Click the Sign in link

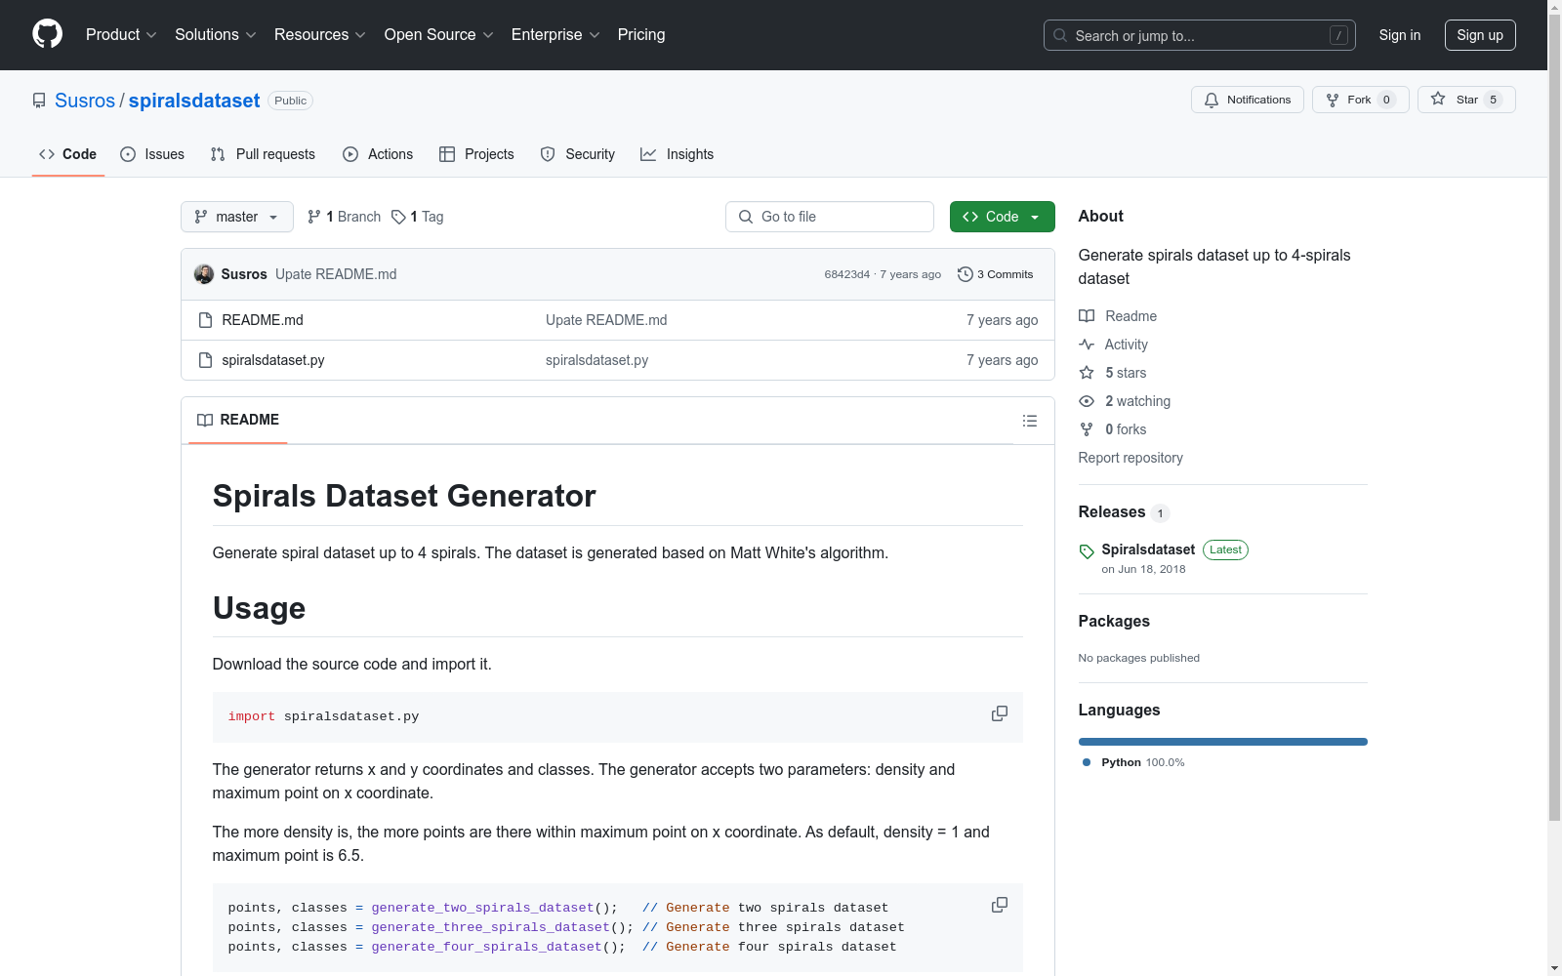1400,35
